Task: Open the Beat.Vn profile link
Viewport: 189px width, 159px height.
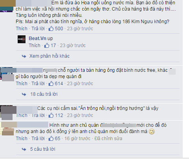Action: (x=37, y=38)
